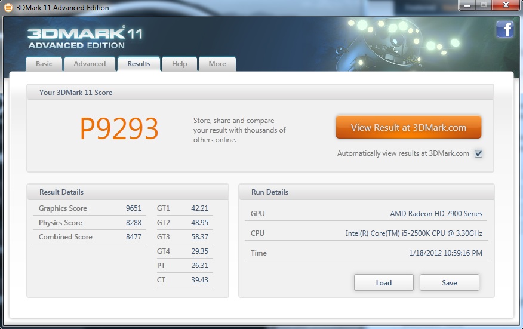
Task: Click the CT value 39.43
Action: pos(199,280)
